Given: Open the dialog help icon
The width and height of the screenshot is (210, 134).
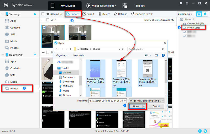Looking at the screenshot, I should pos(163,55).
